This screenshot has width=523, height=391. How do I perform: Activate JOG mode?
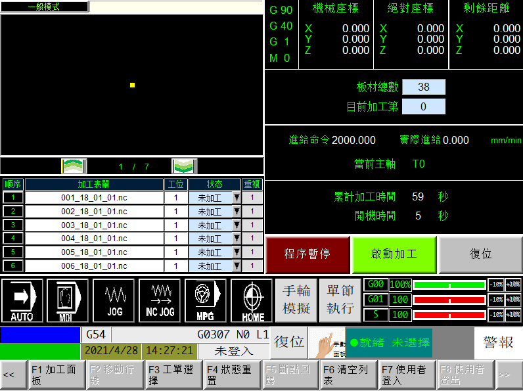[114, 300]
